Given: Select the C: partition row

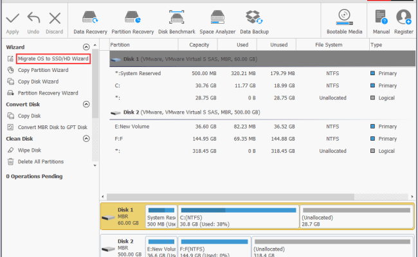Looking at the screenshot, I should 262,85.
